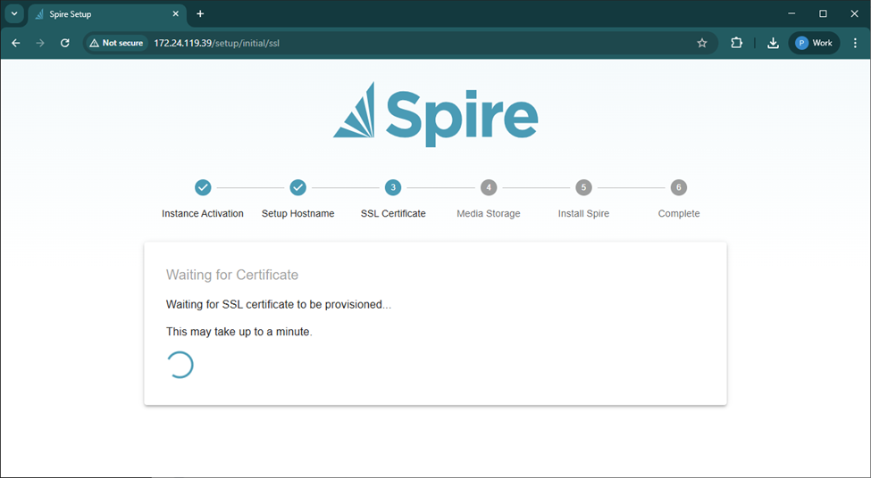Click the Setup Hostname checkmark step
The image size is (871, 478).
point(298,187)
